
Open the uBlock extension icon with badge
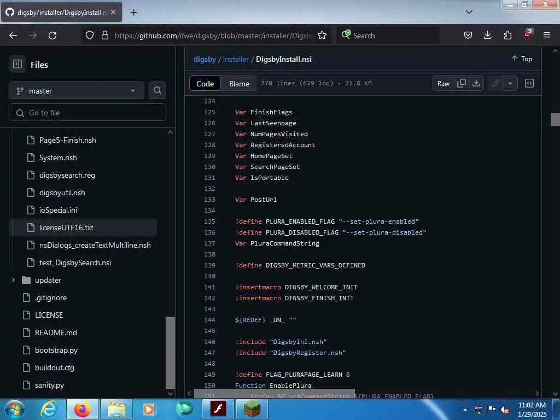pyautogui.click(x=528, y=34)
